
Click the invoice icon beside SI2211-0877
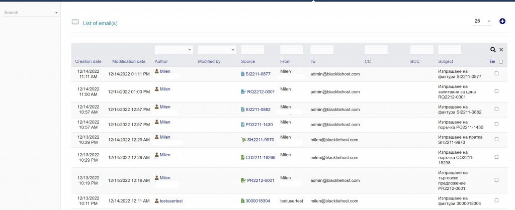click(x=243, y=74)
